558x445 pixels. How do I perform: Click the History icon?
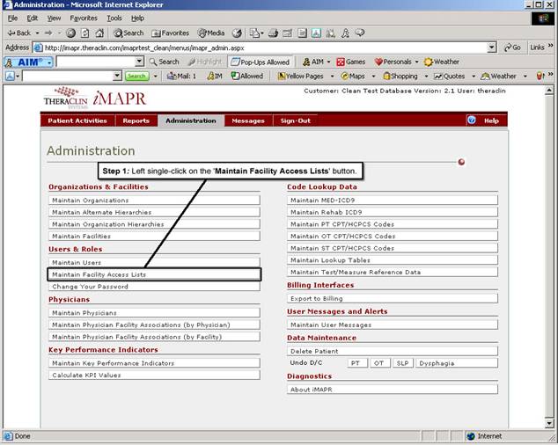[x=237, y=33]
